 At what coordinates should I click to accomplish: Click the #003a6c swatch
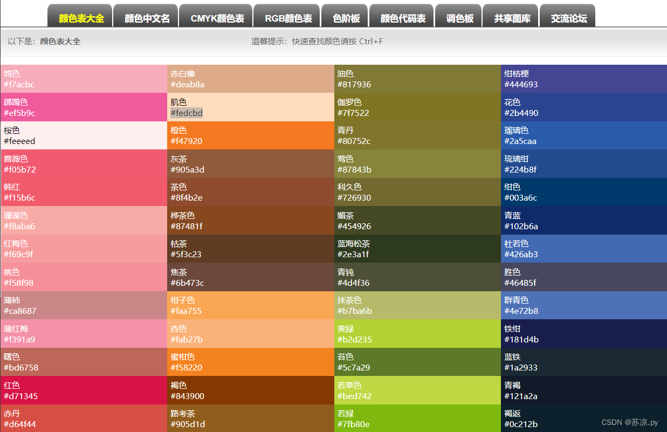(584, 192)
